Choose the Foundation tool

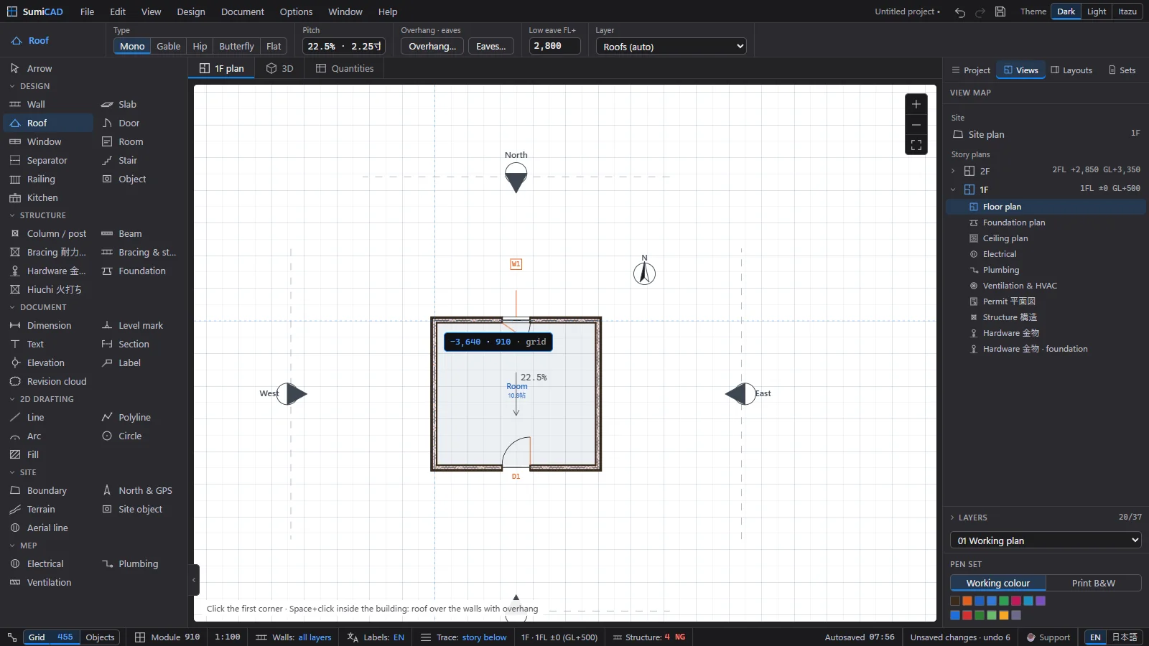coord(139,271)
